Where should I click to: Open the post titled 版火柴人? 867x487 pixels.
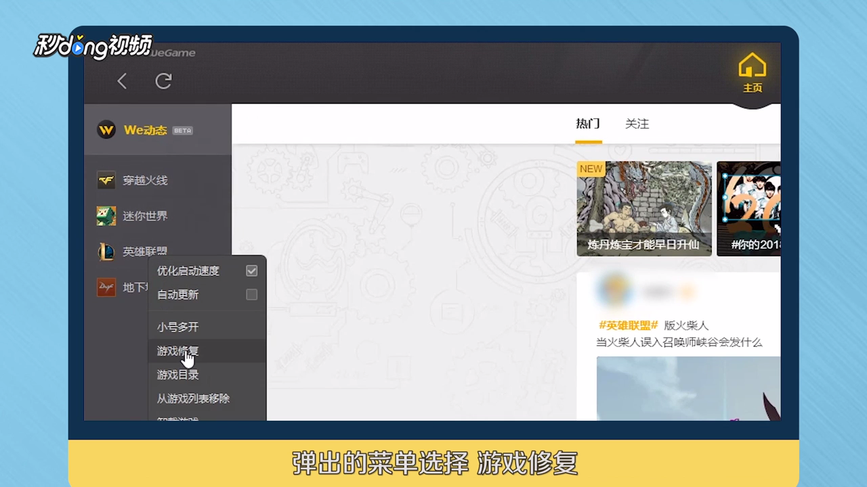tap(686, 325)
